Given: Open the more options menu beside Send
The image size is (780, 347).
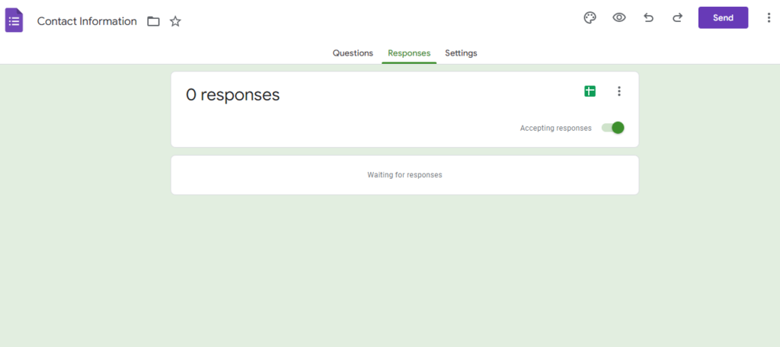Looking at the screenshot, I should (x=769, y=18).
